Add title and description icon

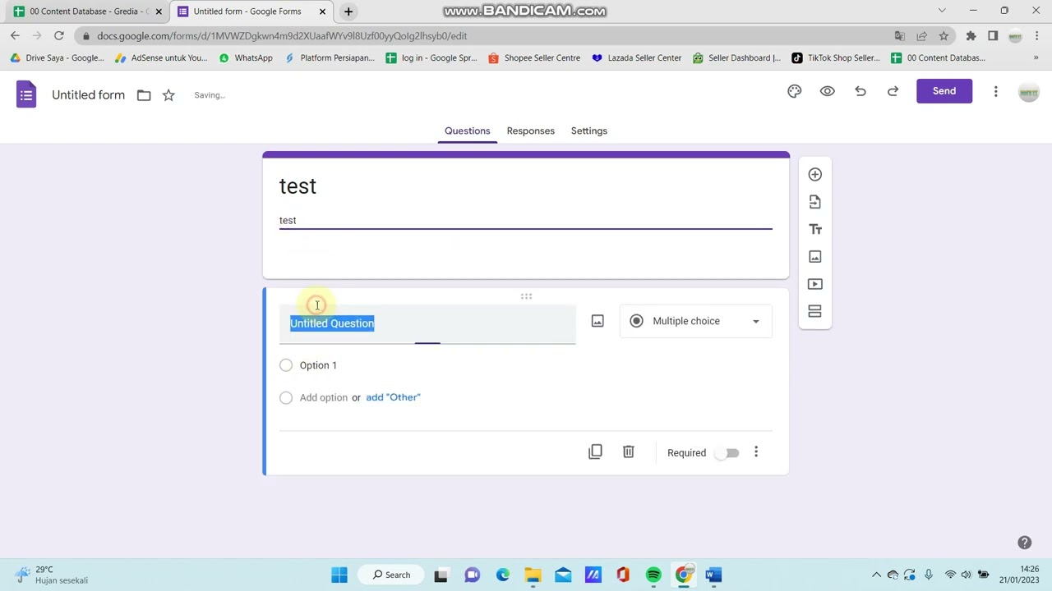pyautogui.click(x=814, y=229)
